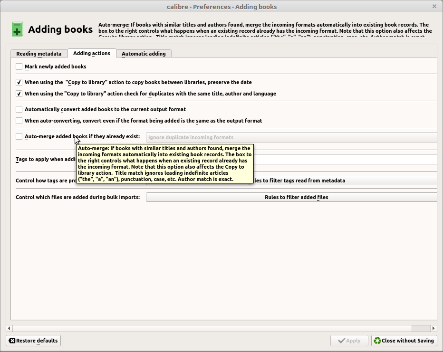Image resolution: width=443 pixels, height=352 pixels.
Task: Click the Auto-merge description text in header
Action: tap(265, 29)
